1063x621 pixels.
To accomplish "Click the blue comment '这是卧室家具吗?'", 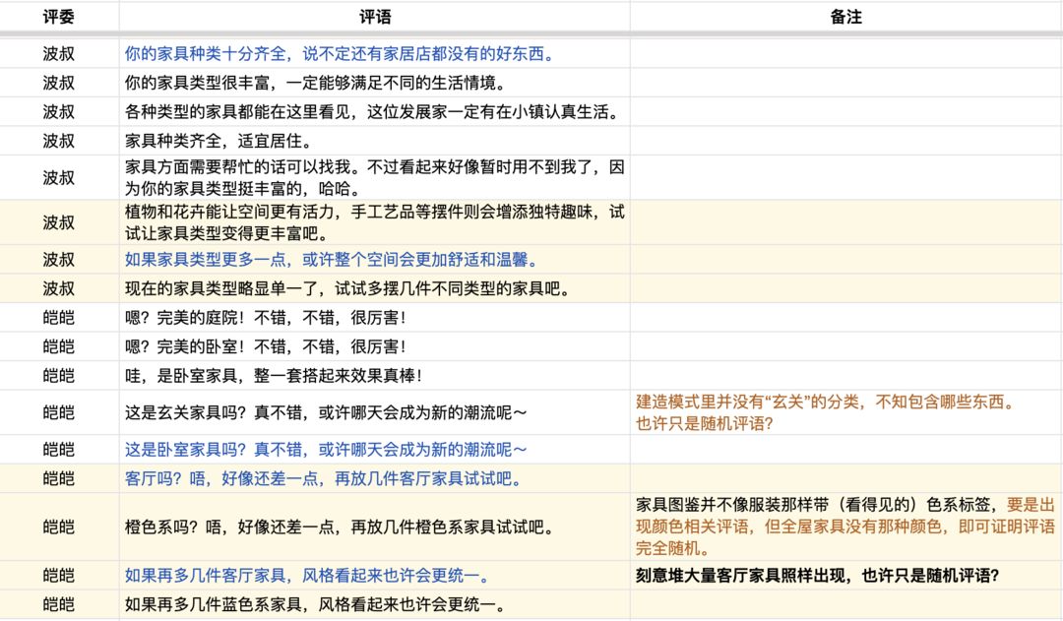I will click(x=326, y=450).
